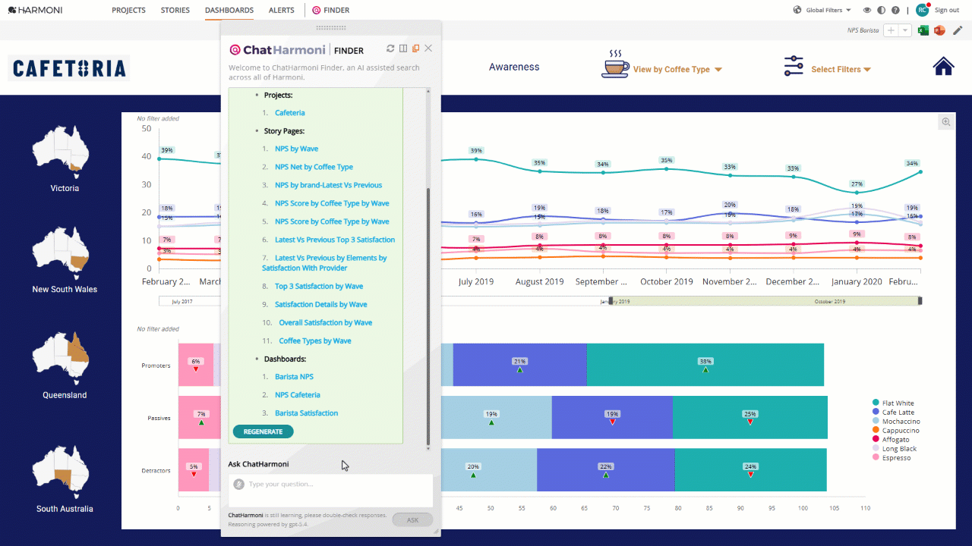This screenshot has width=972, height=546.
Task: Open the help question mark icon
Action: [896, 10]
